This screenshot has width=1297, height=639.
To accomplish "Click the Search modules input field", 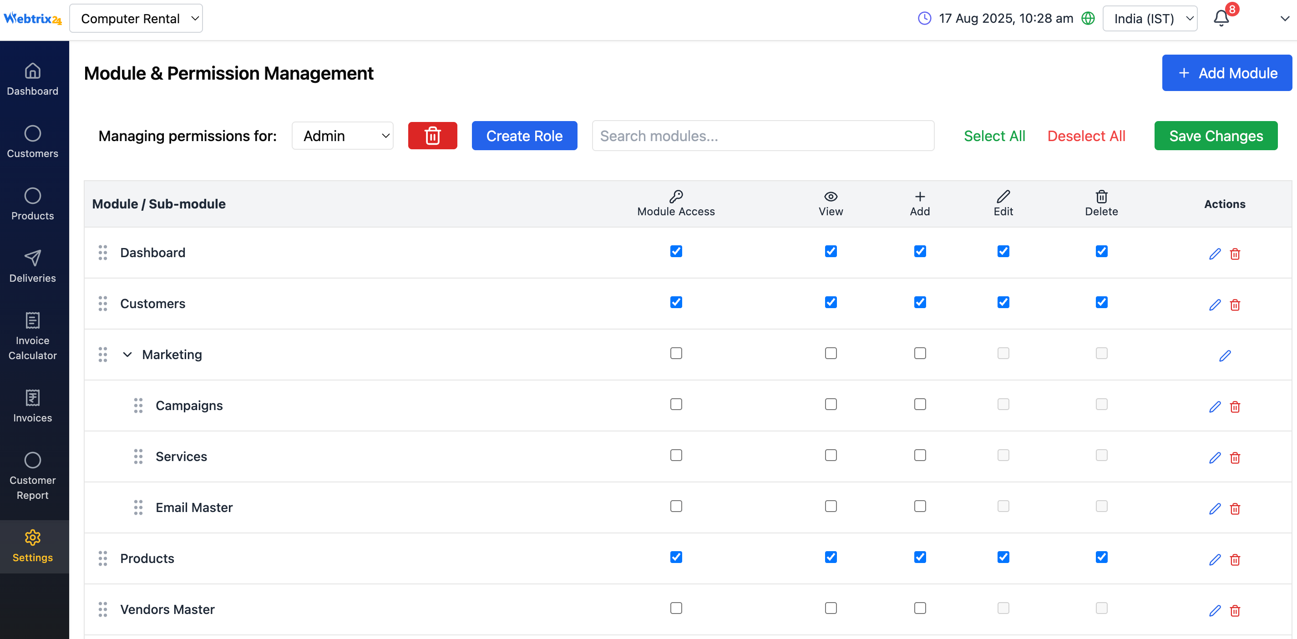I will coord(763,136).
